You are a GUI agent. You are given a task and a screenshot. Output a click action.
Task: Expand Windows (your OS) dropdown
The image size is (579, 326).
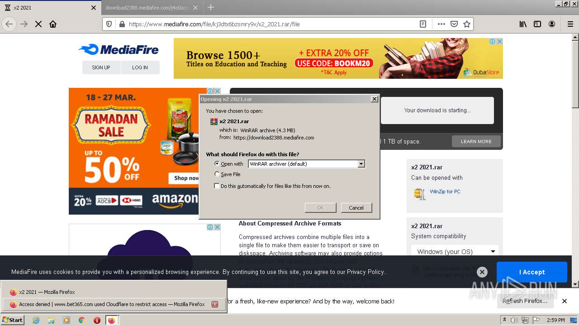pos(455,251)
